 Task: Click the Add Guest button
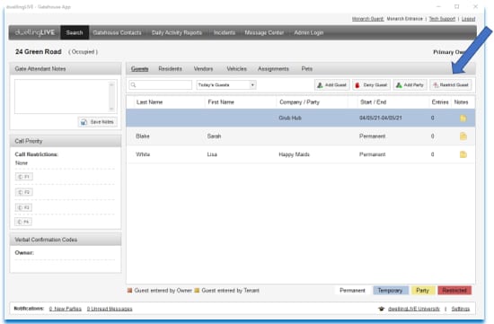(x=331, y=85)
